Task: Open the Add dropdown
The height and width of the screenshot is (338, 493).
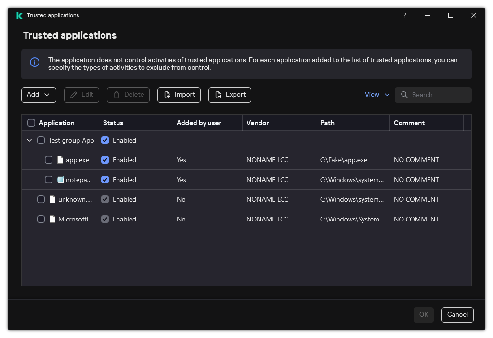Action: coord(39,94)
